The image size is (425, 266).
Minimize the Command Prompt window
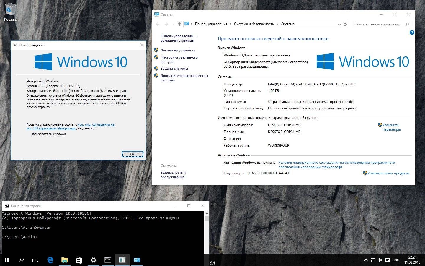pyautogui.click(x=176, y=206)
